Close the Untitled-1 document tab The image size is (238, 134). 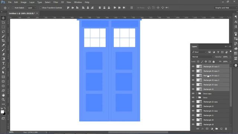[37, 13]
